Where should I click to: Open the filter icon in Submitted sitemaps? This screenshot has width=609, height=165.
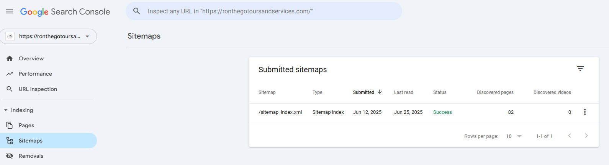point(580,68)
